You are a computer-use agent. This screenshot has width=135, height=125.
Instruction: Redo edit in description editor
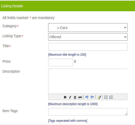click(x=92, y=97)
